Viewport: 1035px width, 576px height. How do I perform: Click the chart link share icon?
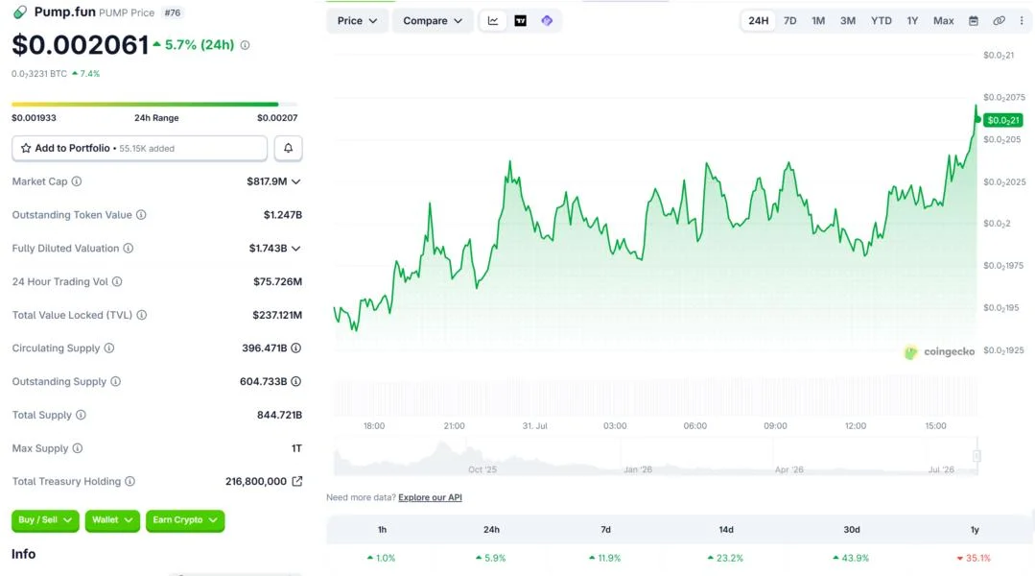tap(999, 20)
